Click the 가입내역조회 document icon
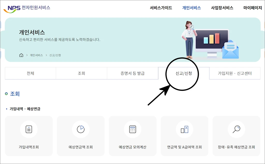Image resolution: width=265 pixels, height=164 pixels. click(x=29, y=129)
